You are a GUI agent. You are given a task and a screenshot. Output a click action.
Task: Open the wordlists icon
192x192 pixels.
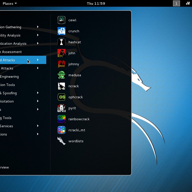coord(61,141)
